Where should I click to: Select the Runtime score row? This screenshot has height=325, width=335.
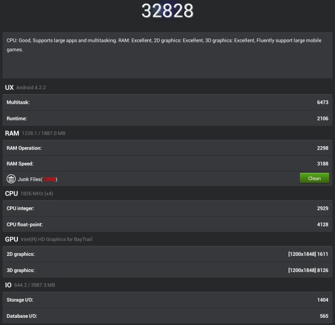point(167,118)
